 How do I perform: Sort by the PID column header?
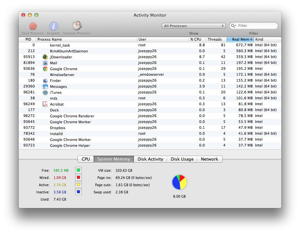(27, 39)
